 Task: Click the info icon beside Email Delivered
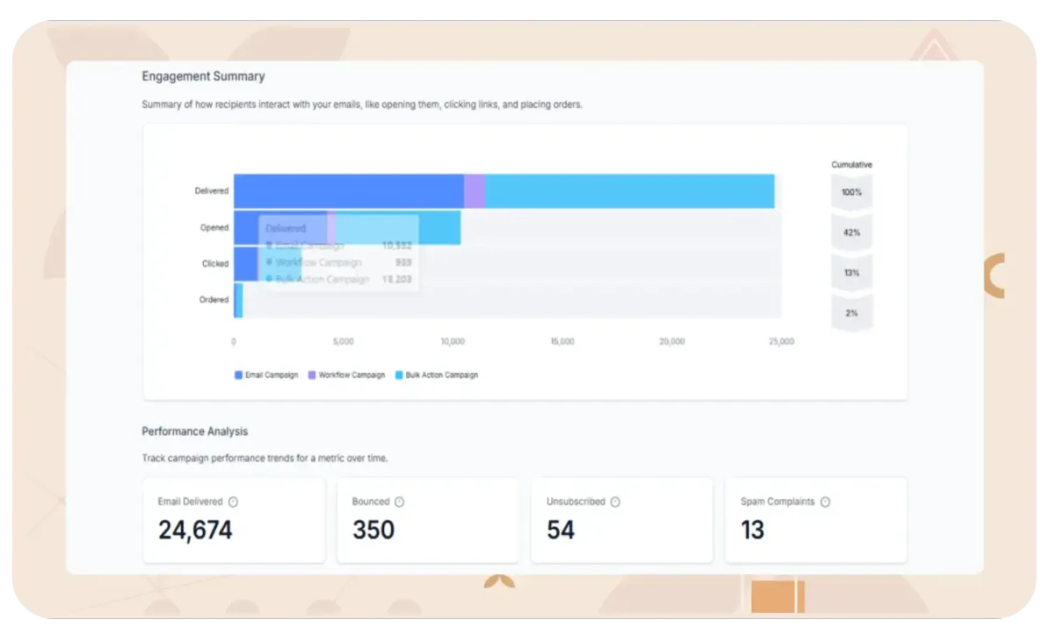point(233,502)
